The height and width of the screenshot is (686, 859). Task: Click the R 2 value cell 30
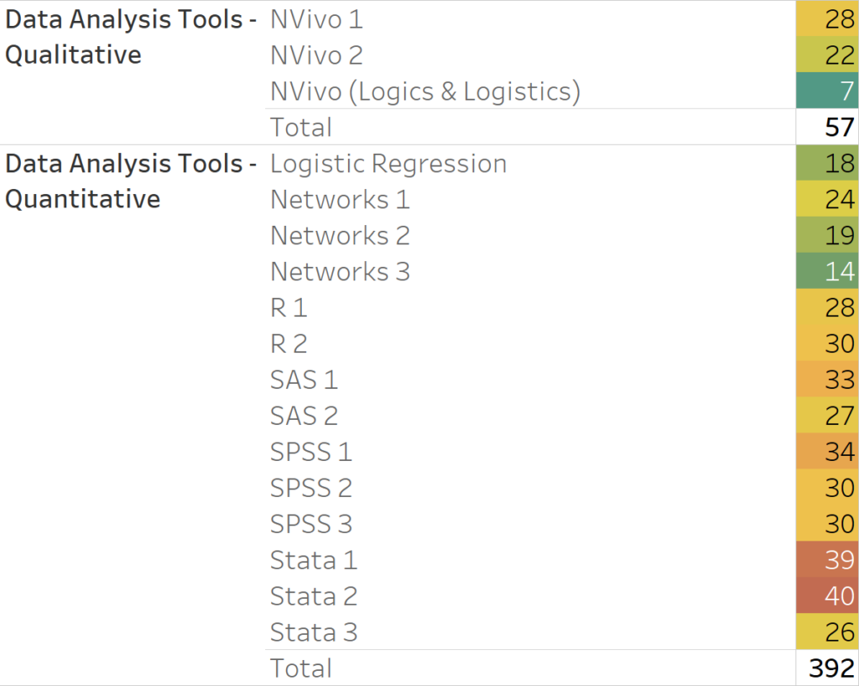click(x=827, y=343)
